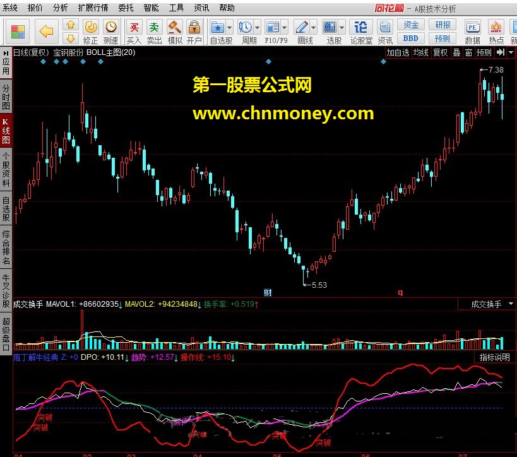Click the 研报 button

443,25
